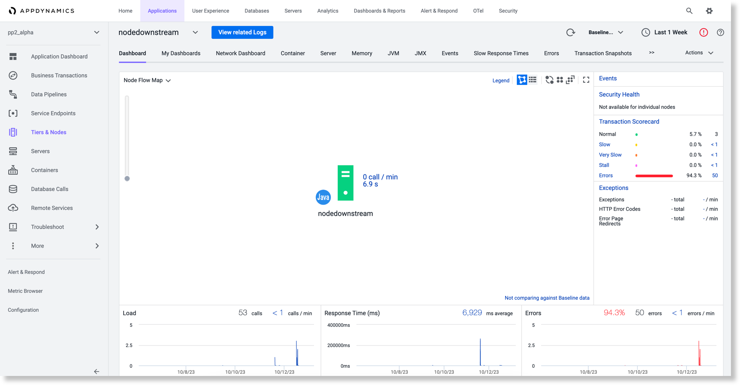Click the 0 call / min node metric
This screenshot has height=385, width=740.
click(x=380, y=177)
